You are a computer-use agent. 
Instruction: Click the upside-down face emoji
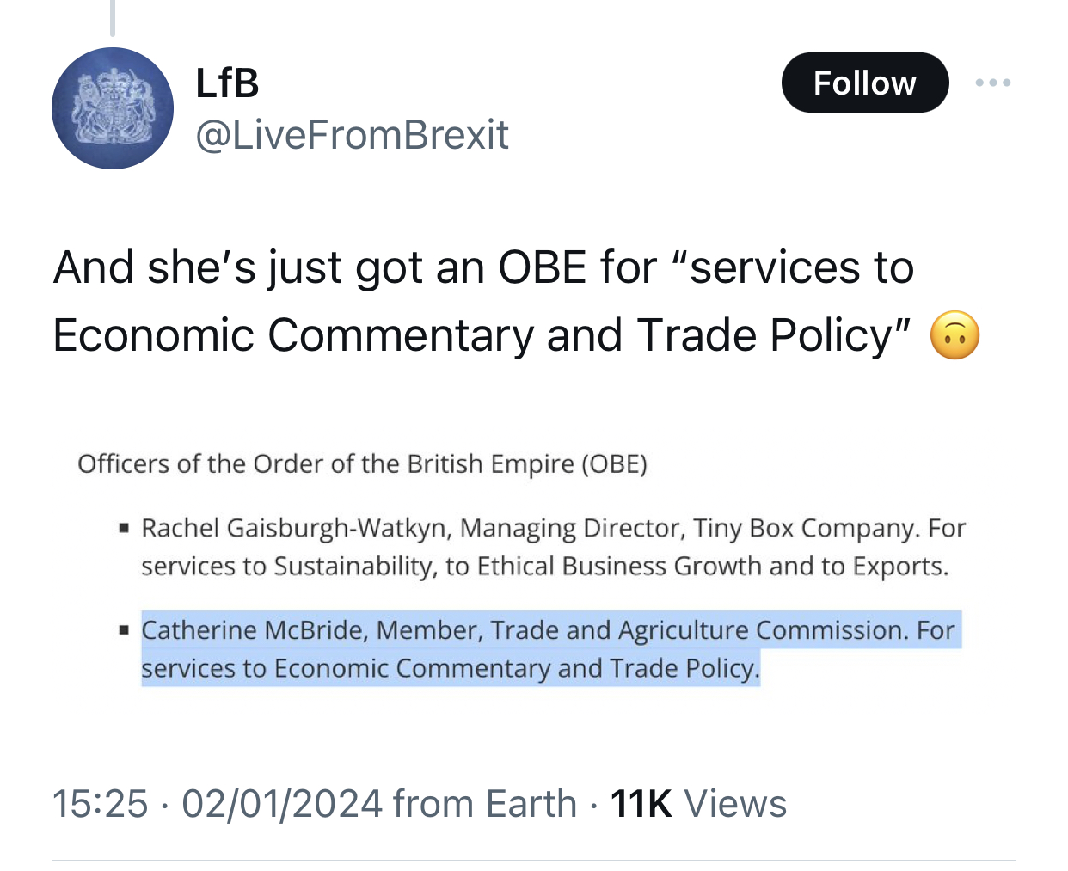pyautogui.click(x=954, y=336)
